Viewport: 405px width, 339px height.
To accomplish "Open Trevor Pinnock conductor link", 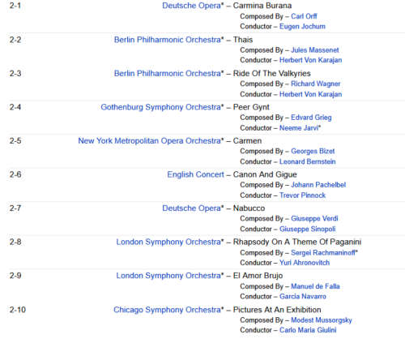I will coord(302,195).
